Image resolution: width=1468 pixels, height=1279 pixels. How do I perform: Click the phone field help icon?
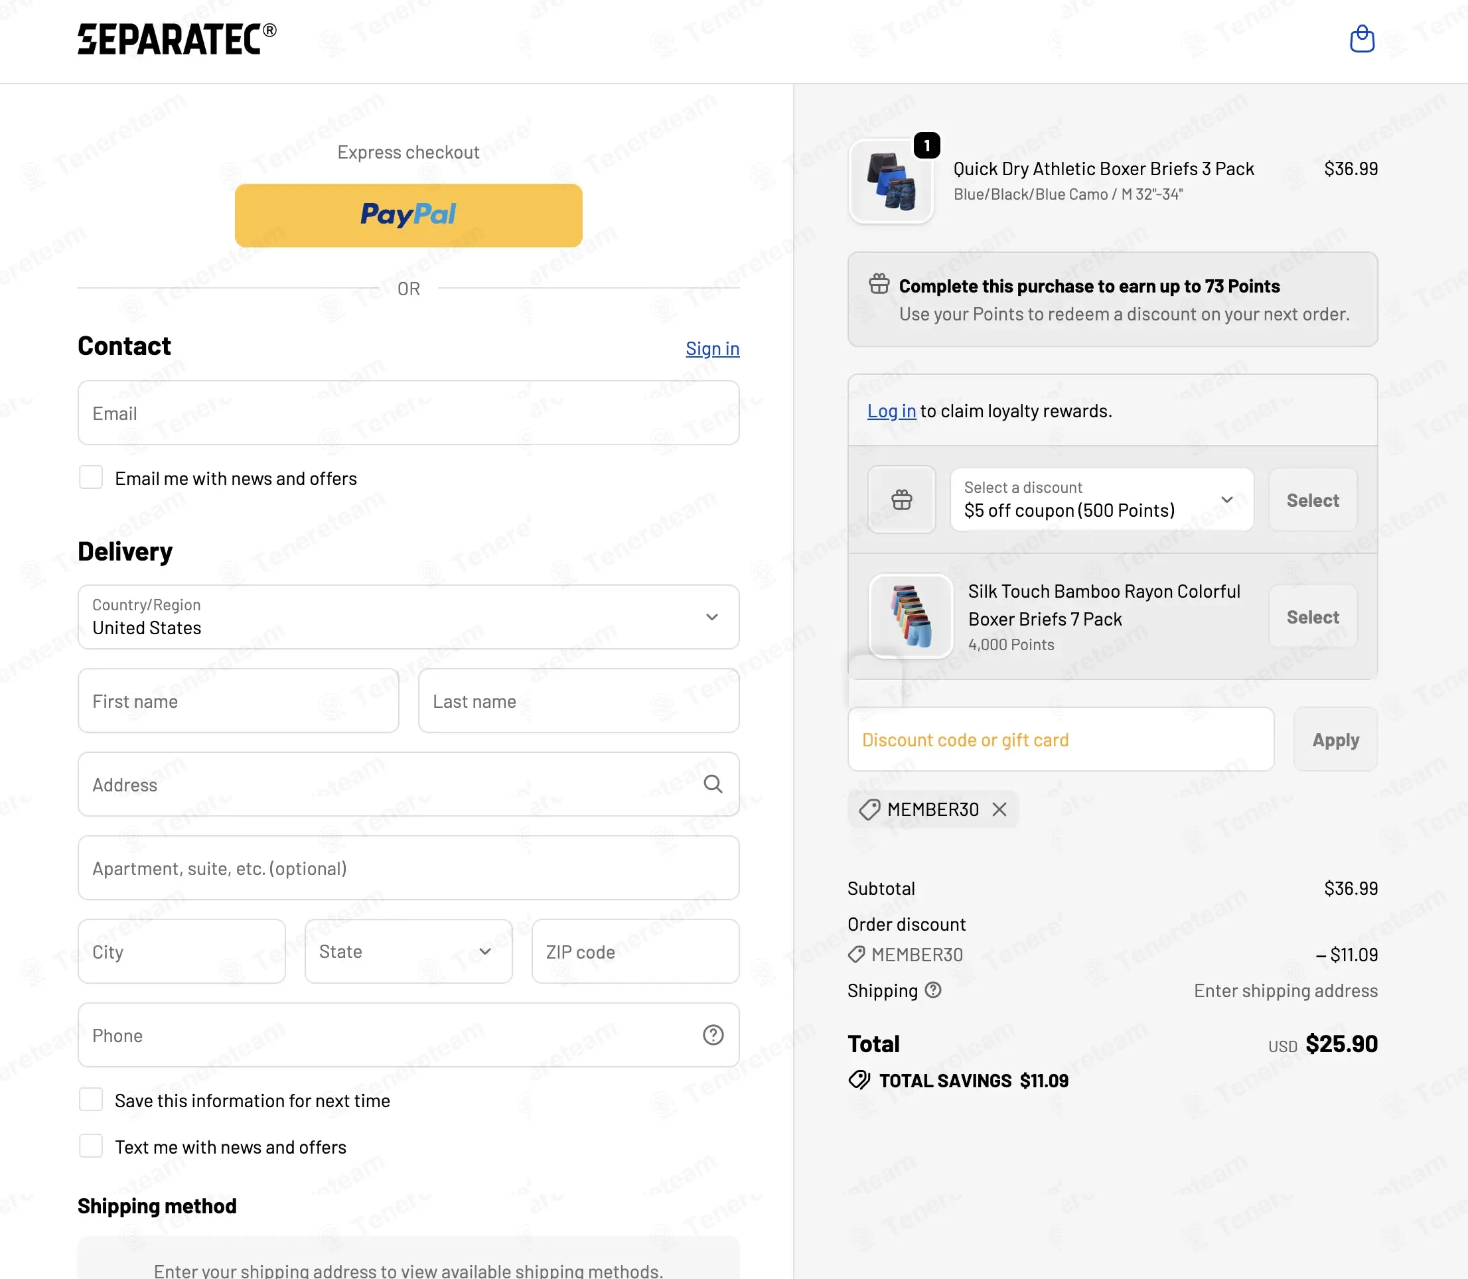[713, 1034]
